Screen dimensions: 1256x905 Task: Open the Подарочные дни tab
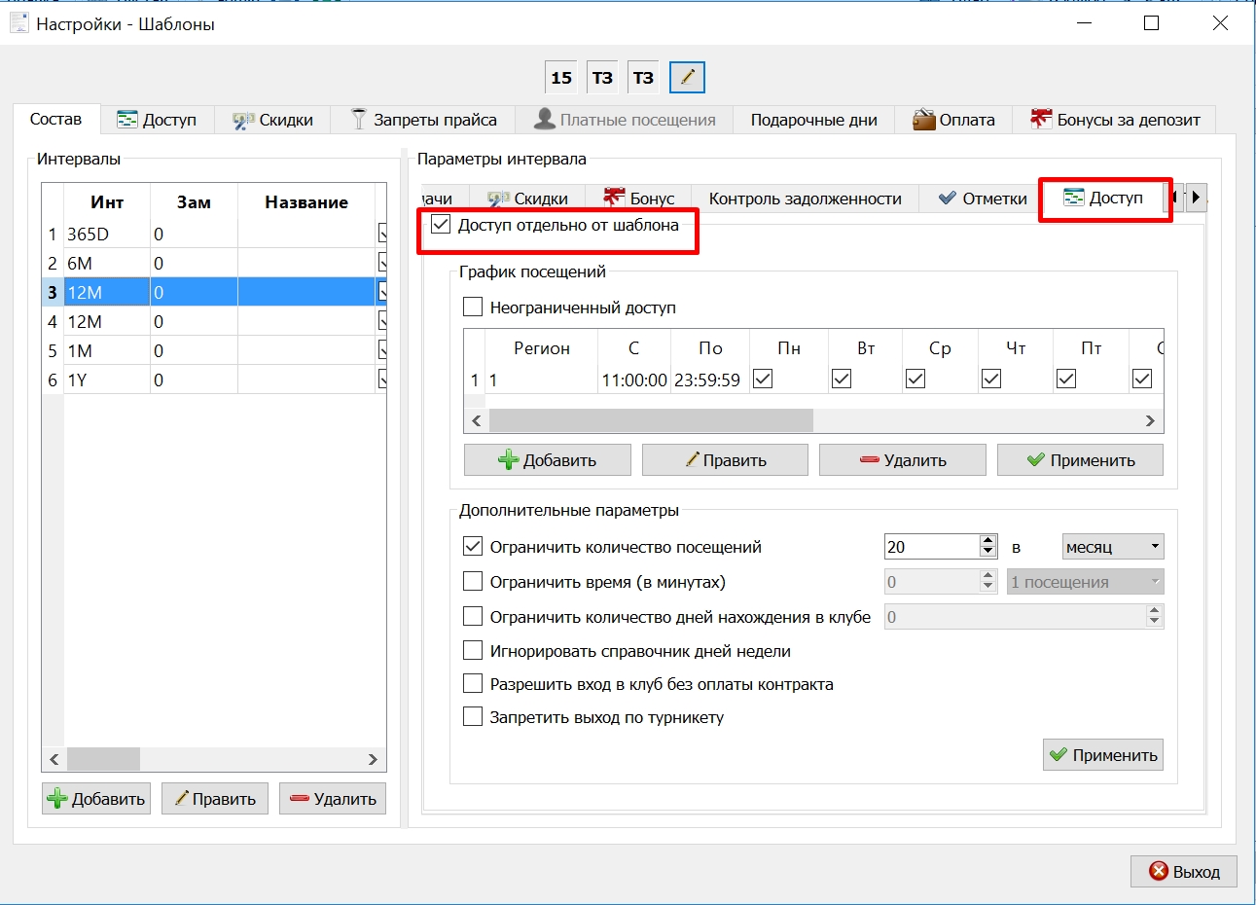tap(813, 120)
